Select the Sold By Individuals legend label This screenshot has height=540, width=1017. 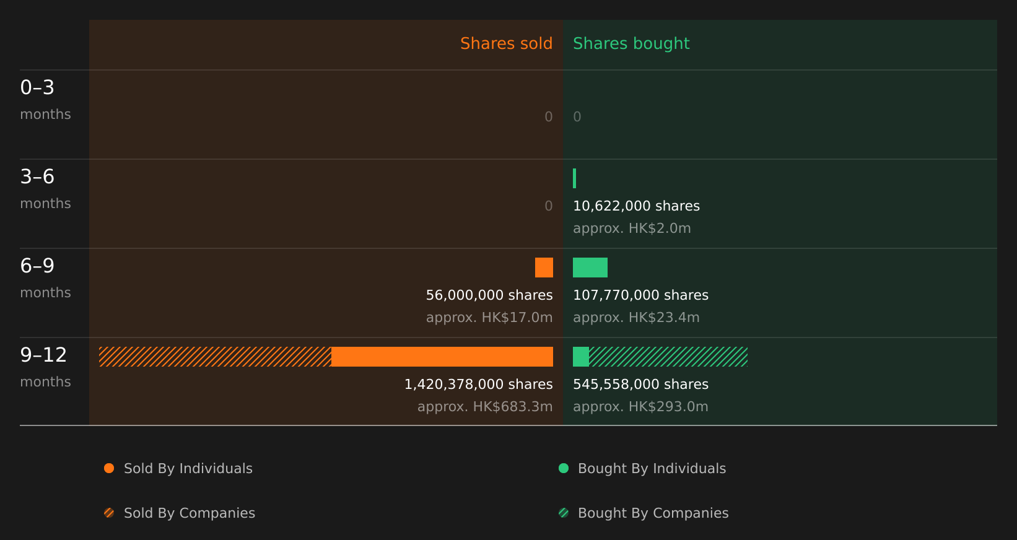pyautogui.click(x=188, y=469)
